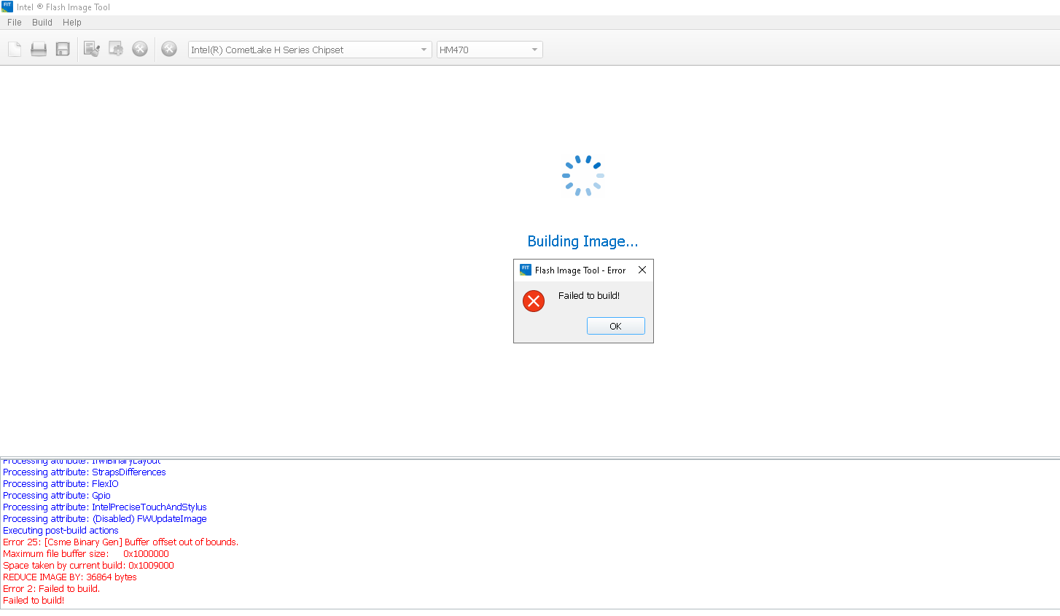Image resolution: width=1060 pixels, height=616 pixels.
Task: Click the 'Failed to build!' message in the dialog
Action: 589,296
